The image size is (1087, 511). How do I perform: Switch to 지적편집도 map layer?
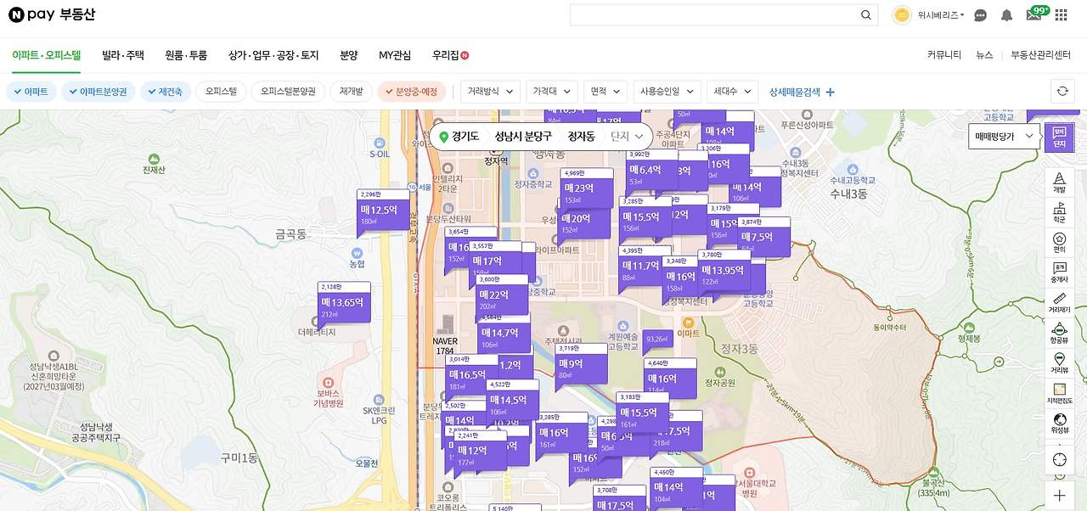[x=1059, y=393]
